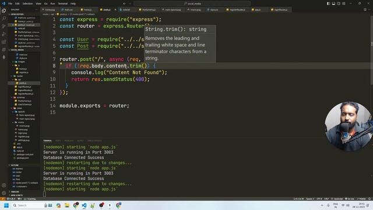Open the Terminal menu
373x210 pixels.
[x=63, y=3]
